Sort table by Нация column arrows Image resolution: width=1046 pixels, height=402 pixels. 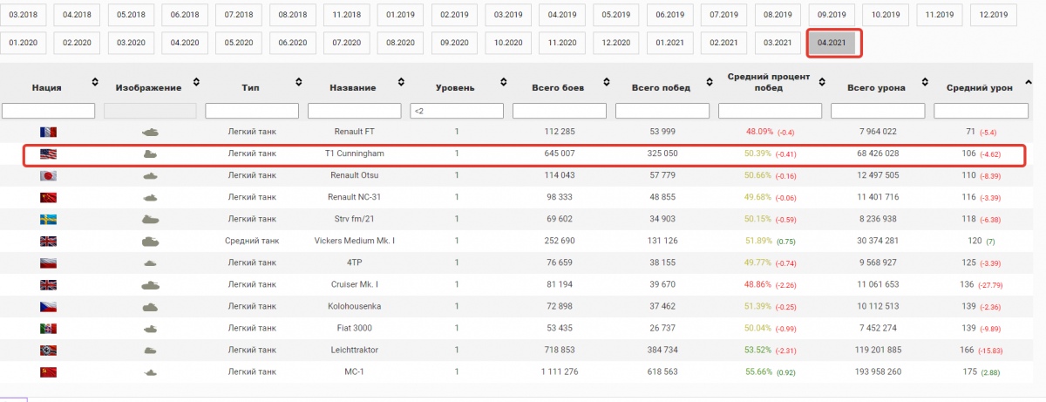[94, 83]
